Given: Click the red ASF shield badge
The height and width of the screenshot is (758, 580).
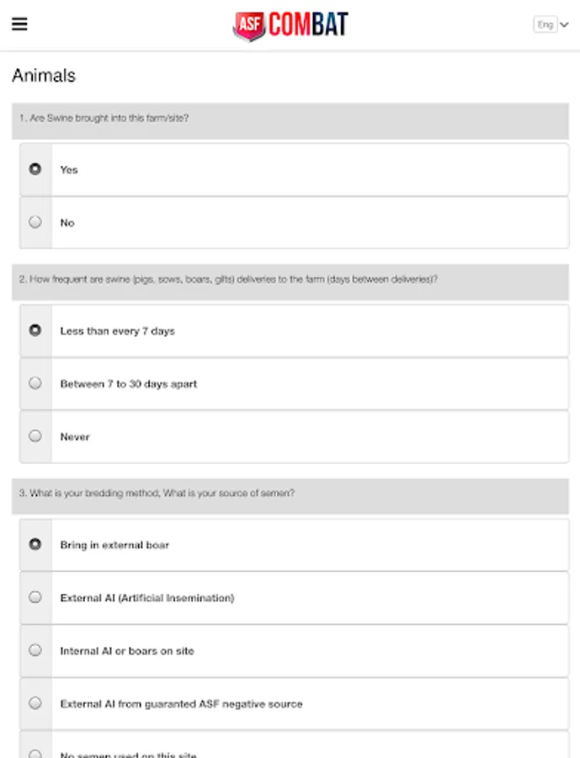Looking at the screenshot, I should pos(248,26).
